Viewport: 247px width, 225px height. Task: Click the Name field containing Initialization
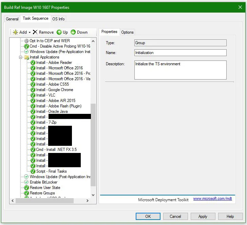180,53
